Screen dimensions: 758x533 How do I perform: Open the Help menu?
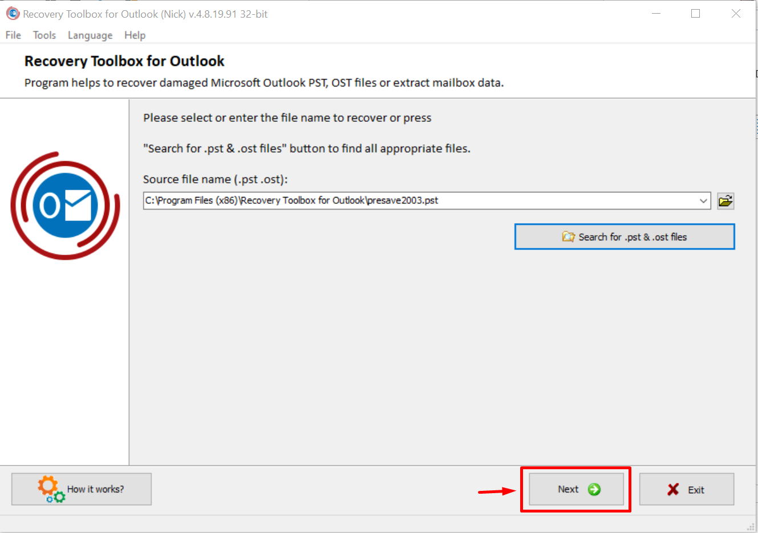135,35
